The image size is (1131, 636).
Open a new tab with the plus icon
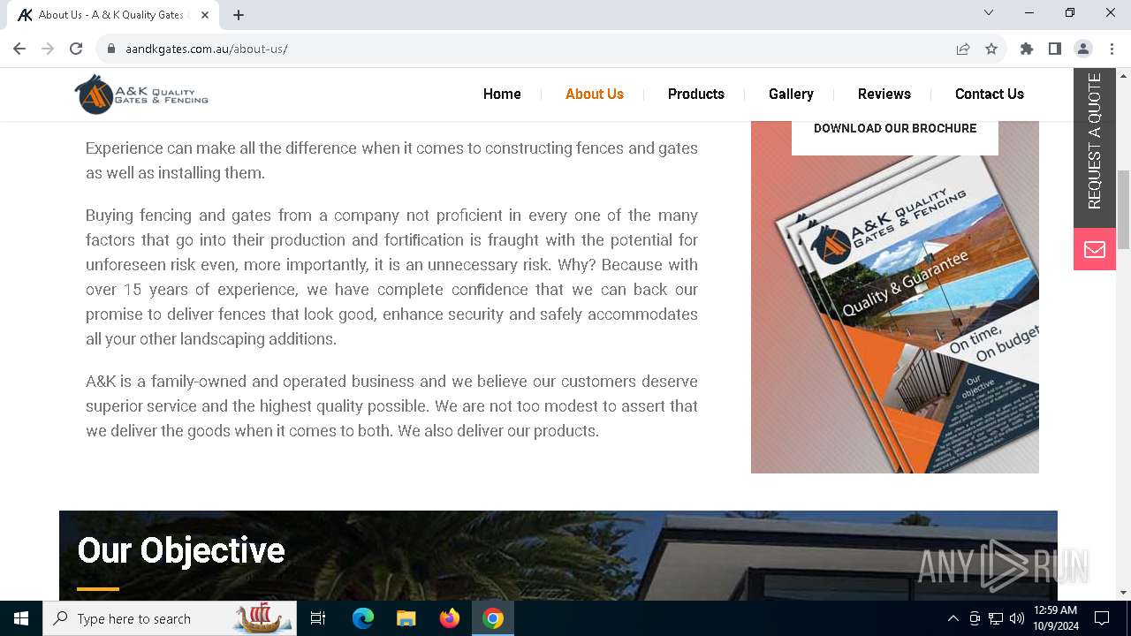(x=239, y=15)
